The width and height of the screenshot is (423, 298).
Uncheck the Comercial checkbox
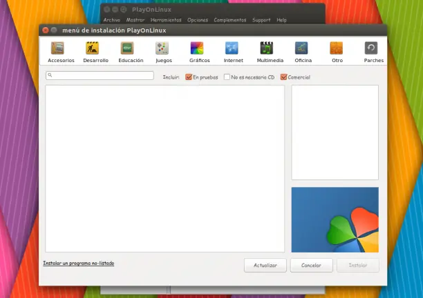[283, 77]
